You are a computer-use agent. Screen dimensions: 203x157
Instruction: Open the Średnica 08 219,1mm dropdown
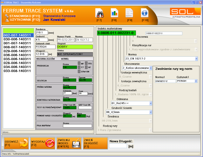tap(127, 121)
